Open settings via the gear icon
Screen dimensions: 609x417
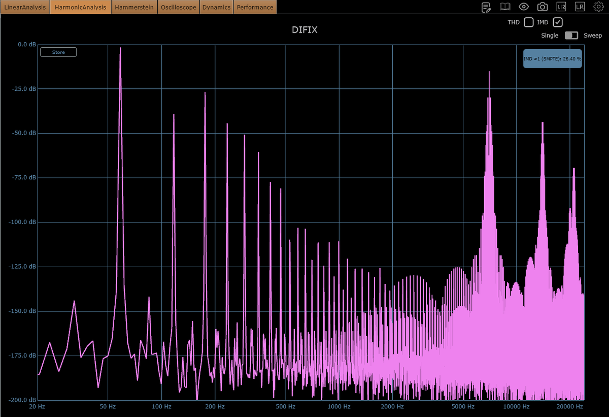coord(598,7)
